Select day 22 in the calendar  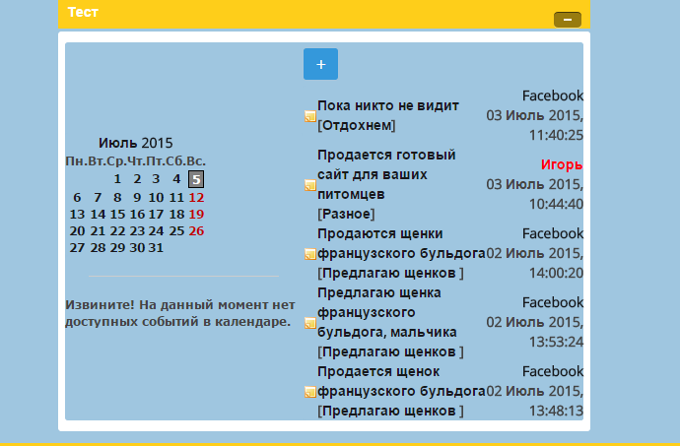click(117, 231)
